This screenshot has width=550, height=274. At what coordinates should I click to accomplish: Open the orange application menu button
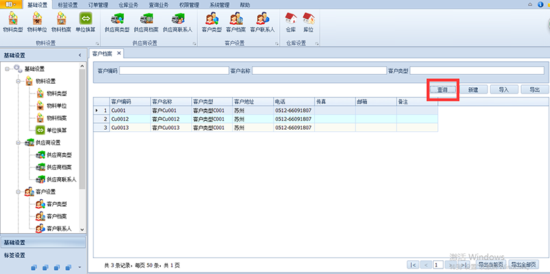11,4
